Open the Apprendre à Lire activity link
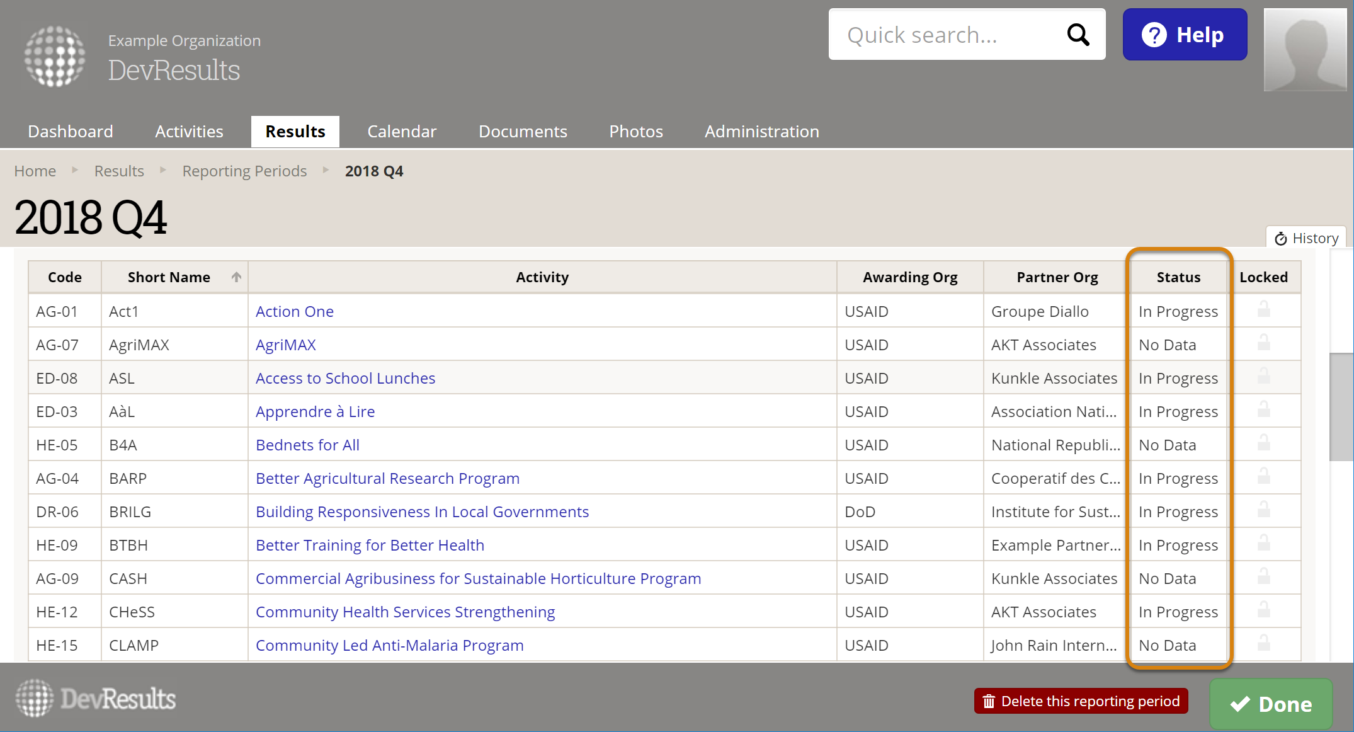1354x732 pixels. [315, 411]
